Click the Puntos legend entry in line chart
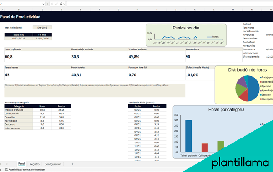 point(213,37)
